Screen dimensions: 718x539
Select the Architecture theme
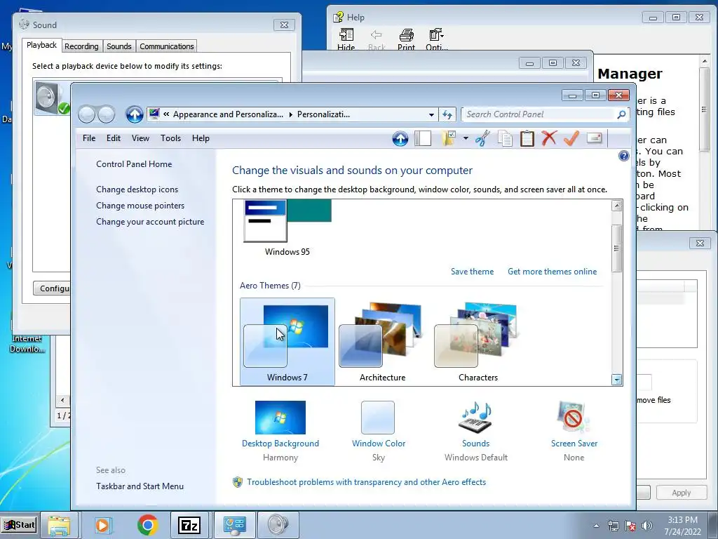pos(382,342)
